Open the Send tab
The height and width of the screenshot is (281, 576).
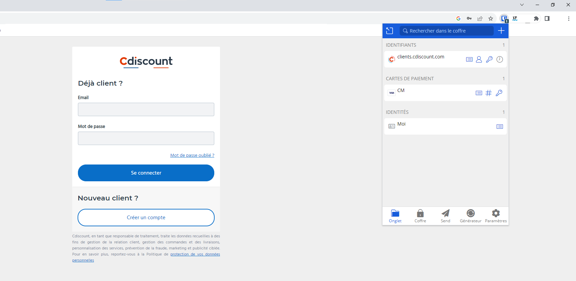coord(445,216)
